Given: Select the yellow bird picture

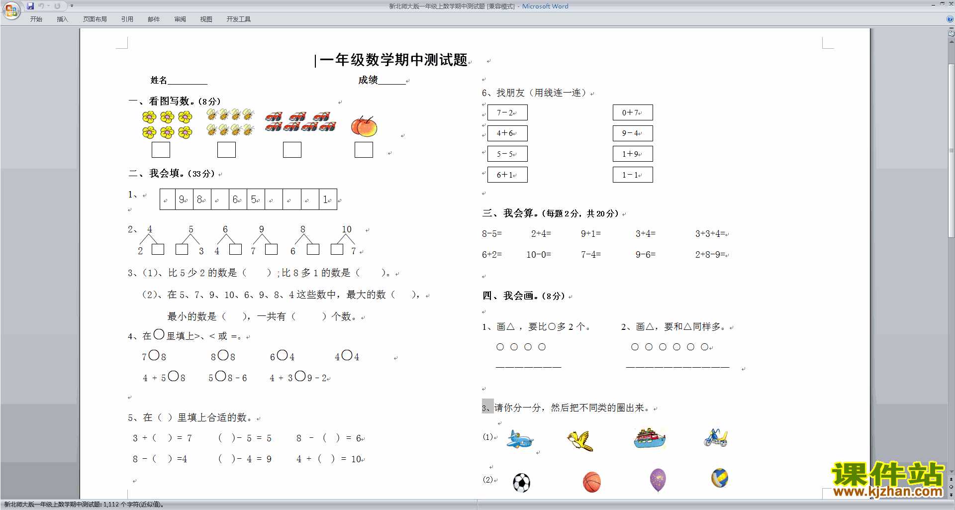Looking at the screenshot, I should point(580,441).
